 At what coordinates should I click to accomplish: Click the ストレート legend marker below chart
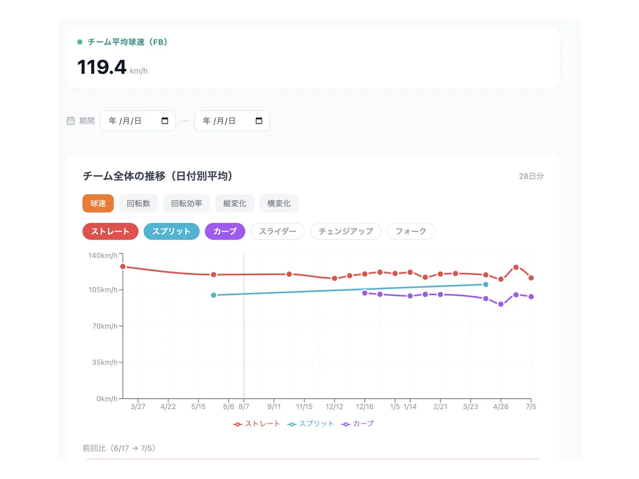[x=238, y=424]
